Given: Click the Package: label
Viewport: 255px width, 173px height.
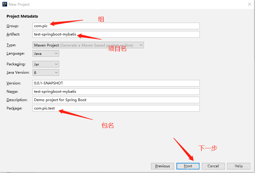Looking at the screenshot, I should (14, 108).
